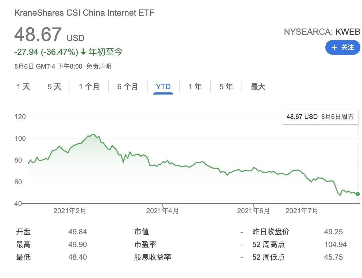
Task: Switch to the 1个月 chart view
Action: pos(89,87)
